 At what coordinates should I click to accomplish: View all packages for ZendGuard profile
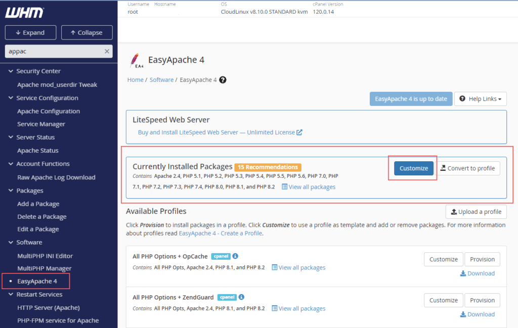coord(298,308)
